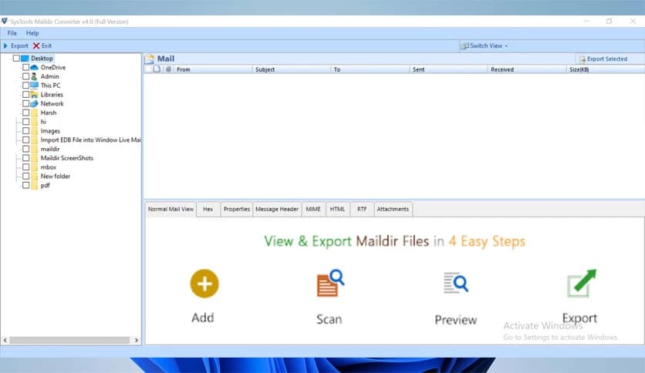Click the Export play icon in toolbar
Image resolution: width=645 pixels, height=373 pixels.
coord(5,45)
